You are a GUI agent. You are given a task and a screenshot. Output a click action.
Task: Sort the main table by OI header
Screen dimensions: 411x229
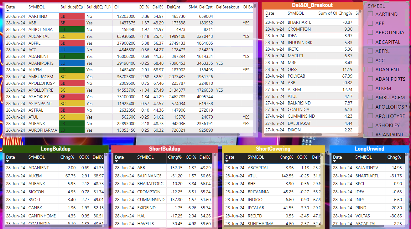point(117,7)
